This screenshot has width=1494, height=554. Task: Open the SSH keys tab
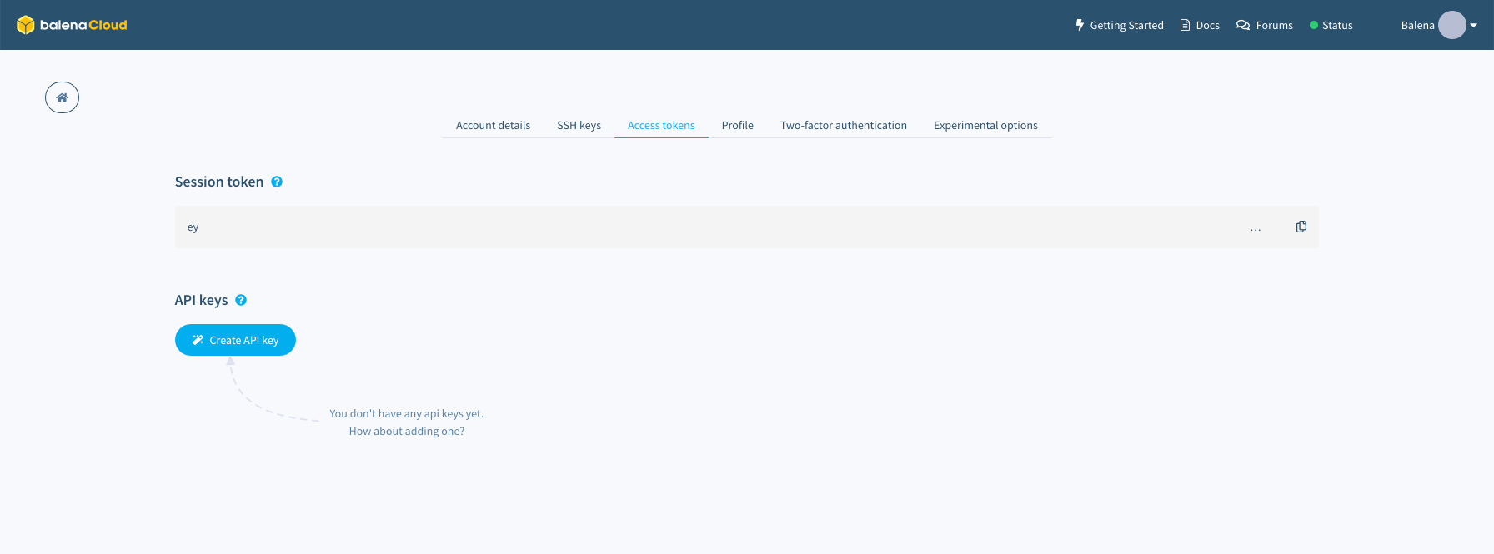pyautogui.click(x=579, y=125)
